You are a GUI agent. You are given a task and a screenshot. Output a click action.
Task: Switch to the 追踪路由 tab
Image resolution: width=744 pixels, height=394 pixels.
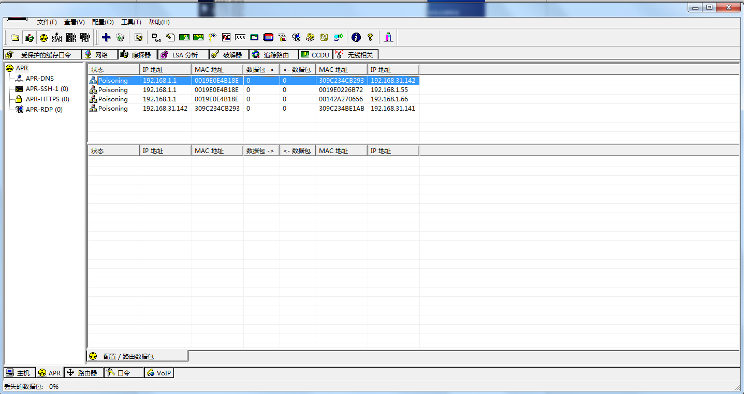[x=274, y=55]
